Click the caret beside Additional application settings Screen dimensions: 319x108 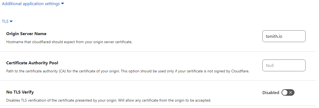[63, 4]
